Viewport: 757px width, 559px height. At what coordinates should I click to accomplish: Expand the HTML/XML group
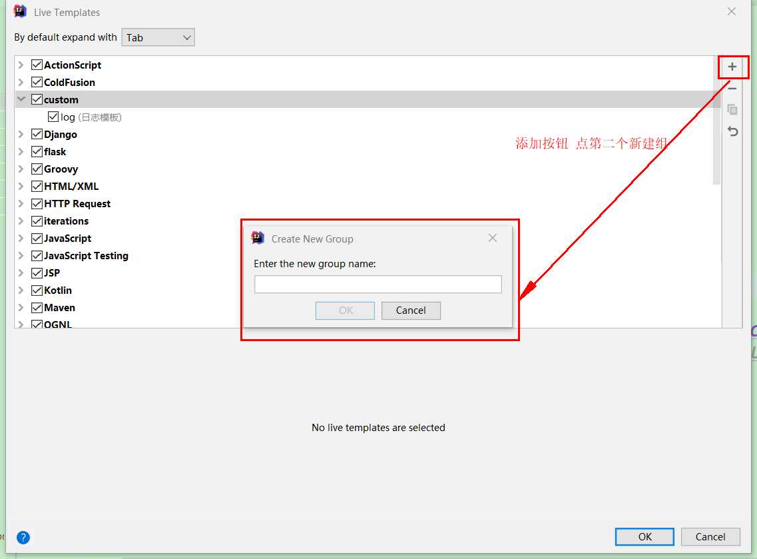(21, 187)
